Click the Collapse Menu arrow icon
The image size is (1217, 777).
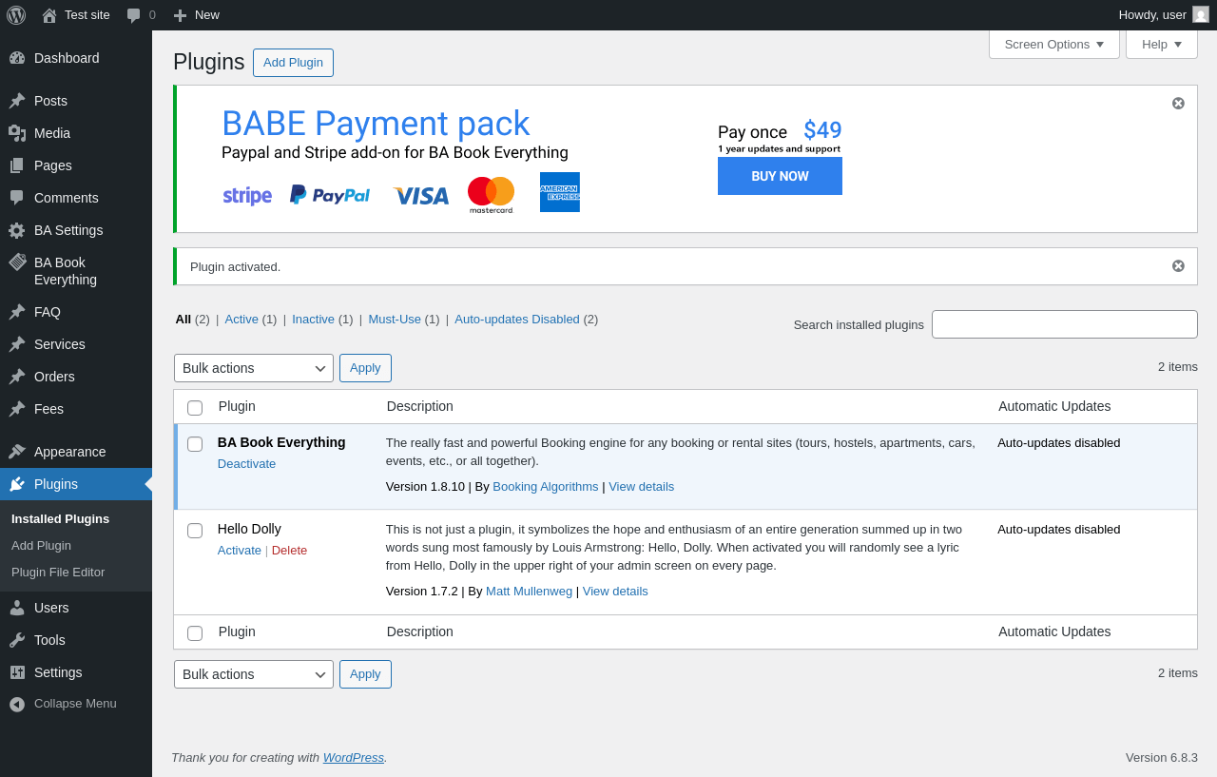pyautogui.click(x=17, y=704)
